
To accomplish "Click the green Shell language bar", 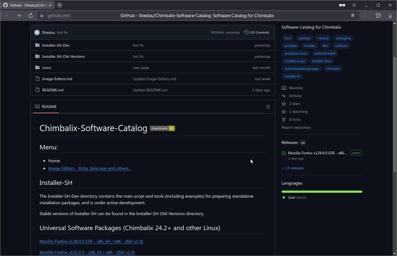I will [322, 192].
